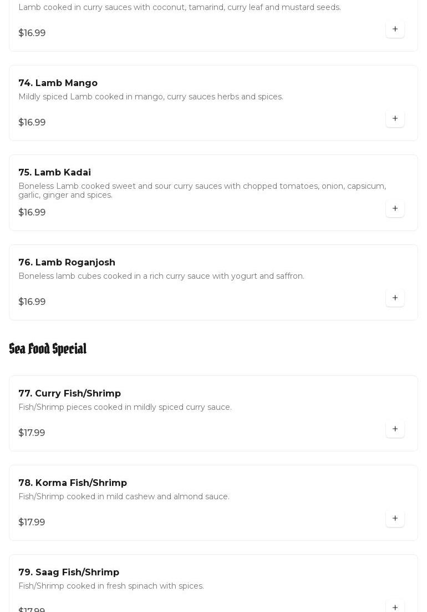This screenshot has width=427, height=612.
Task: Open the 75. Lamb Kadai item title
Action: (55, 173)
